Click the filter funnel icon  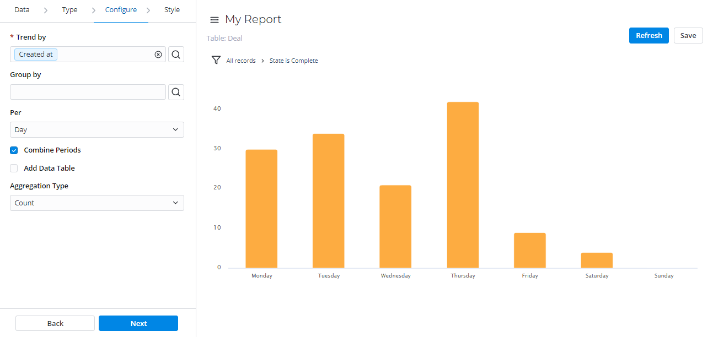(216, 60)
